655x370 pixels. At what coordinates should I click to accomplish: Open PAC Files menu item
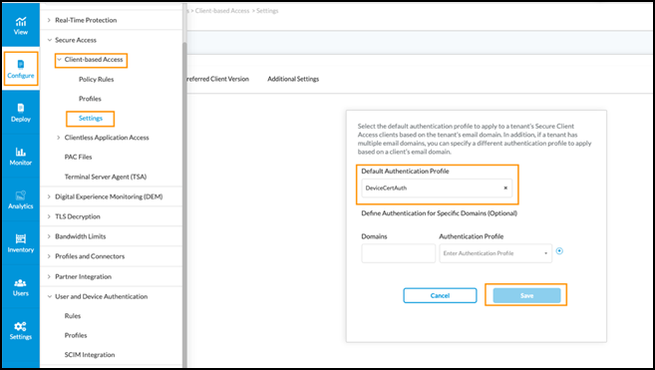click(x=78, y=157)
